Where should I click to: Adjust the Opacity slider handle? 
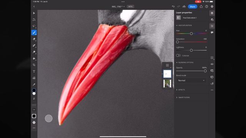pos(205,71)
